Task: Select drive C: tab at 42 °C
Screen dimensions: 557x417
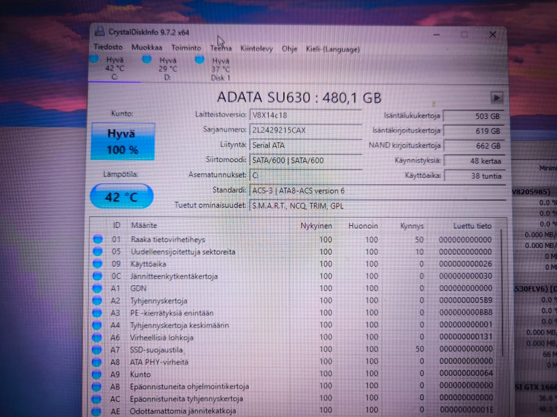Action: [114, 68]
